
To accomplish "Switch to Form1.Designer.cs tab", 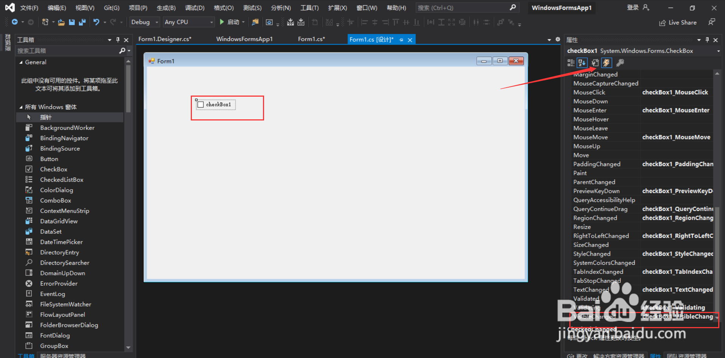I will click(165, 39).
